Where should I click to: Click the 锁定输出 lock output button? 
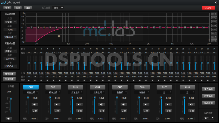[208, 96]
